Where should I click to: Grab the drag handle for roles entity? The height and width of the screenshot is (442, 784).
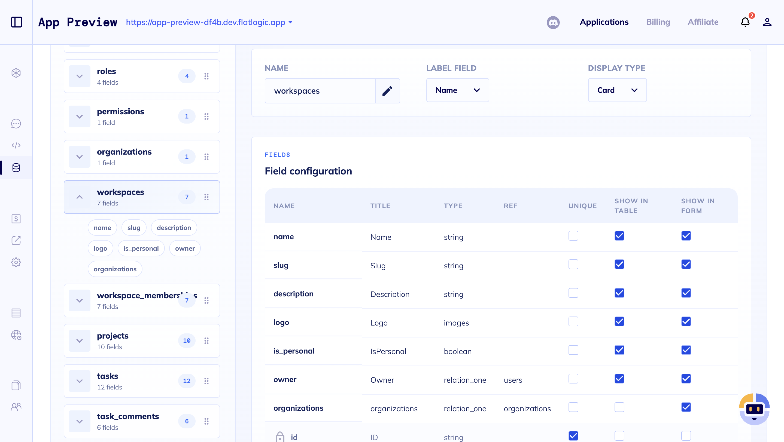pyautogui.click(x=206, y=76)
